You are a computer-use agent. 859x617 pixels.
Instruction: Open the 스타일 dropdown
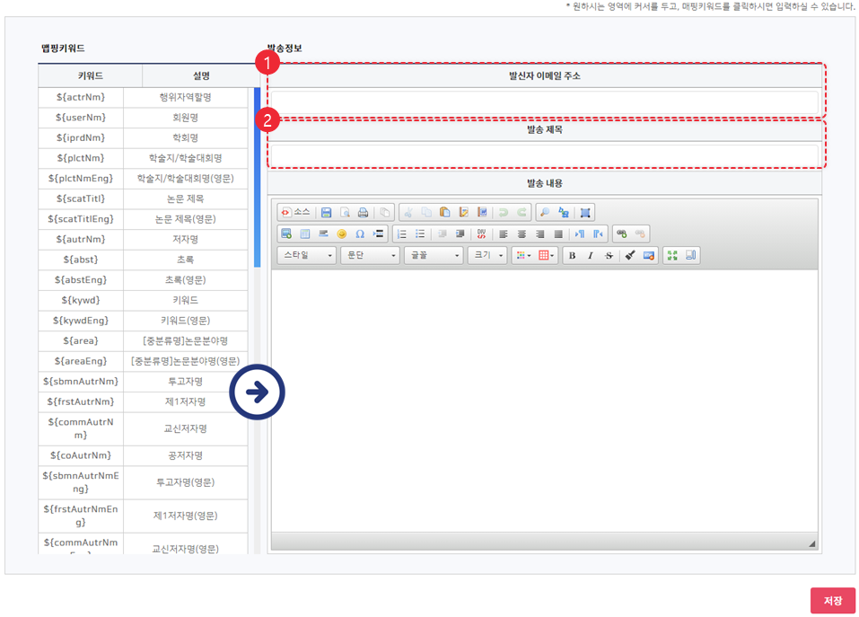[x=306, y=256]
